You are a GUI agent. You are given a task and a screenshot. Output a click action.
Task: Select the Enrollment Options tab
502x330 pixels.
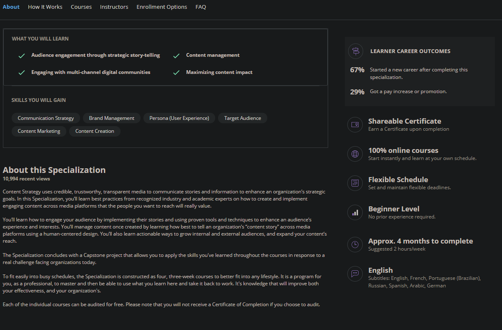pos(162,7)
